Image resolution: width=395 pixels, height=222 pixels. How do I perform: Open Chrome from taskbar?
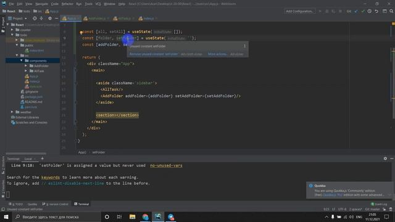pos(146,216)
